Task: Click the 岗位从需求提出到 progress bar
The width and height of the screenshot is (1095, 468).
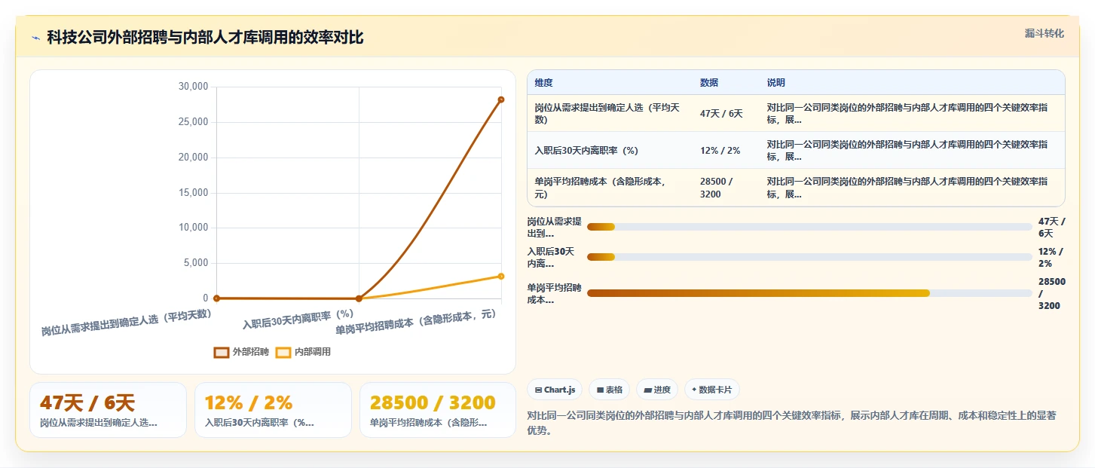Action: pyautogui.click(x=809, y=227)
